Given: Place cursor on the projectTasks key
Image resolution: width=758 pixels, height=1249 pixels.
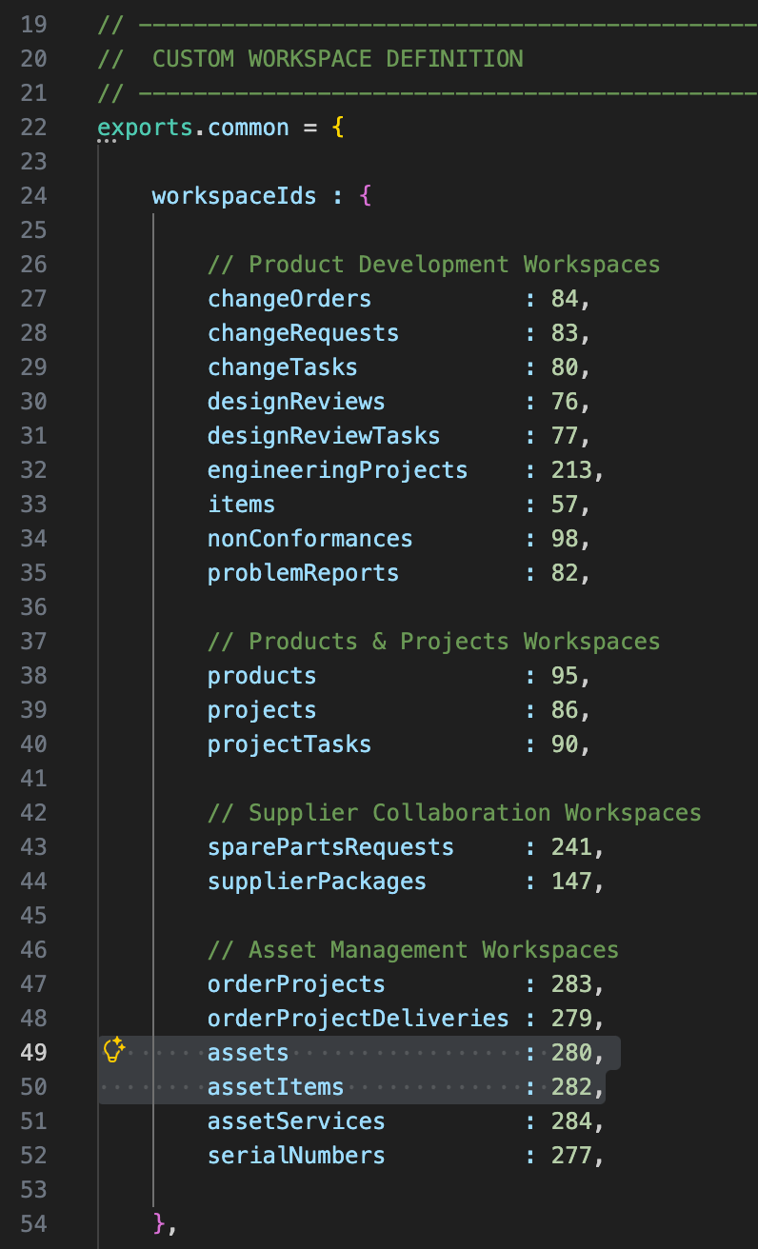Looking at the screenshot, I should pos(289,744).
